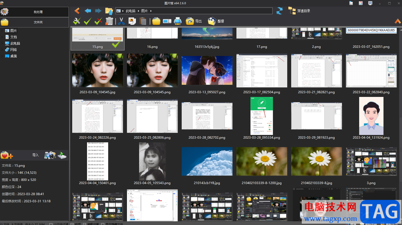Screen dimensions: 402x225
Task: Rename file with the text-cursor icon
Action: click(167, 21)
